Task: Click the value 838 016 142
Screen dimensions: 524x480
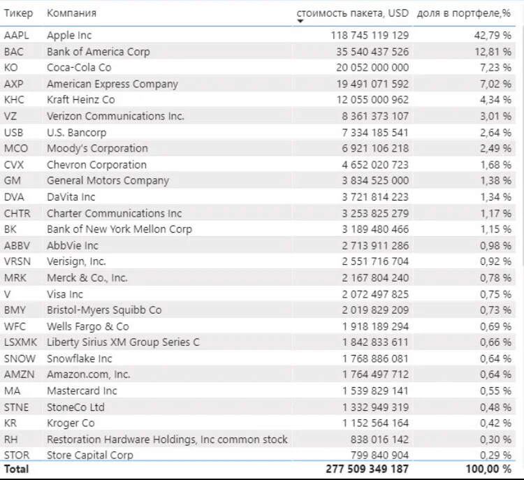Action: (379, 439)
